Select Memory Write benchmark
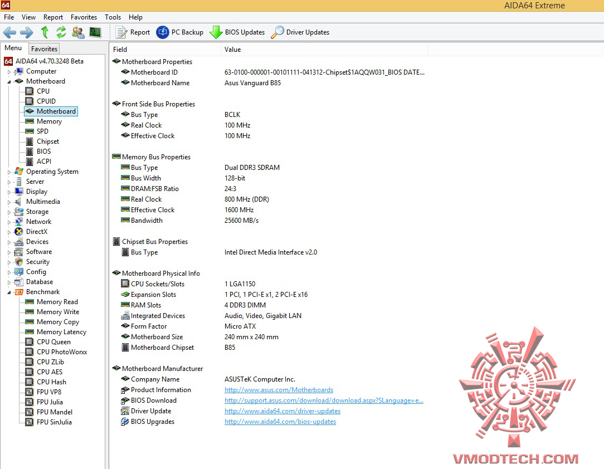This screenshot has height=469, width=604. click(58, 312)
